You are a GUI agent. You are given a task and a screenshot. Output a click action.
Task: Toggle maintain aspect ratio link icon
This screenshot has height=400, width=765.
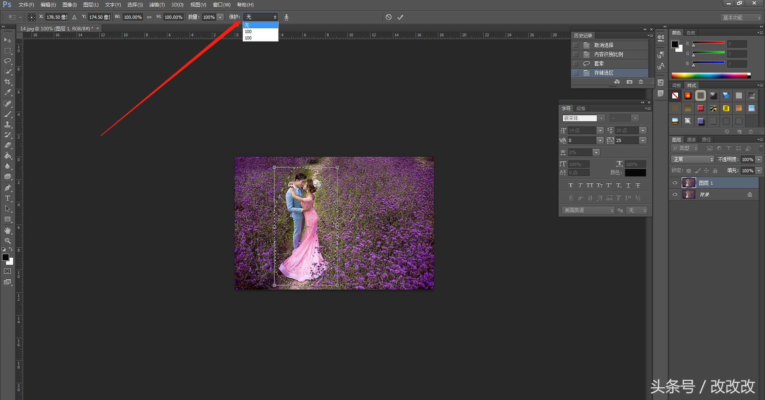(x=149, y=17)
